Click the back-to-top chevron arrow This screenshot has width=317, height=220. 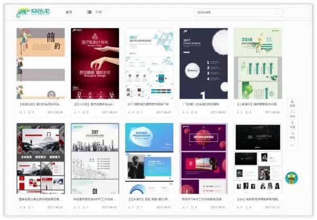pyautogui.click(x=292, y=146)
